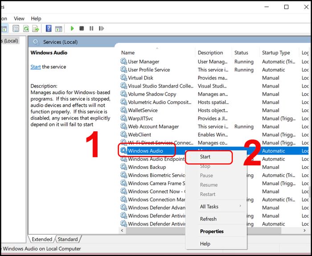Click the horizontal scrollbar left arrow

[122, 231]
